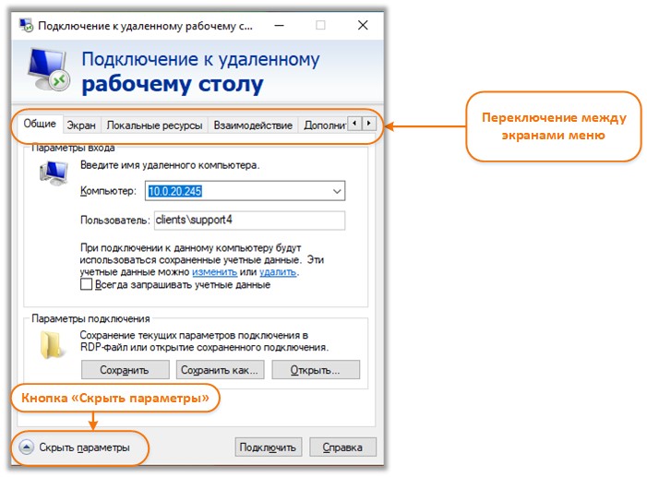Click the Параметры подключения group label
Viewport: 647px width, 477px height.
[90, 319]
